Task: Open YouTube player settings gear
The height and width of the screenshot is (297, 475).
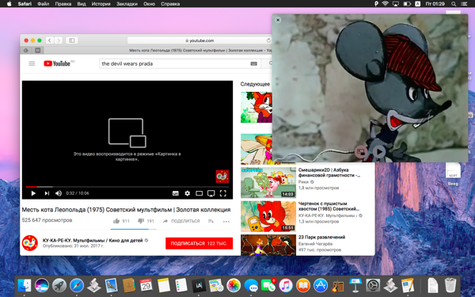Action: 188,193
